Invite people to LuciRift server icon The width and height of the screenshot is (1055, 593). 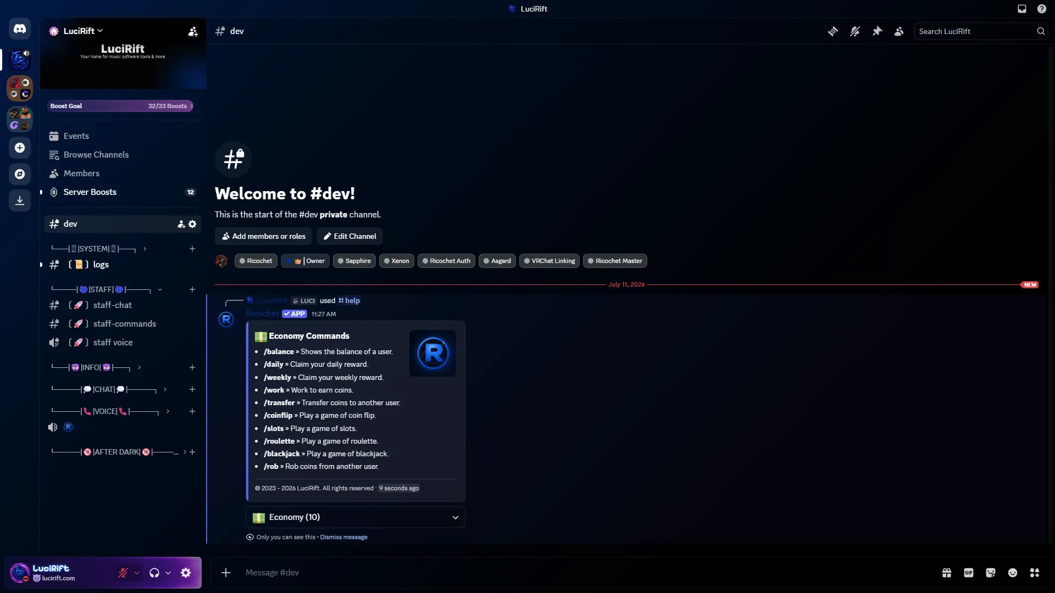(x=193, y=31)
